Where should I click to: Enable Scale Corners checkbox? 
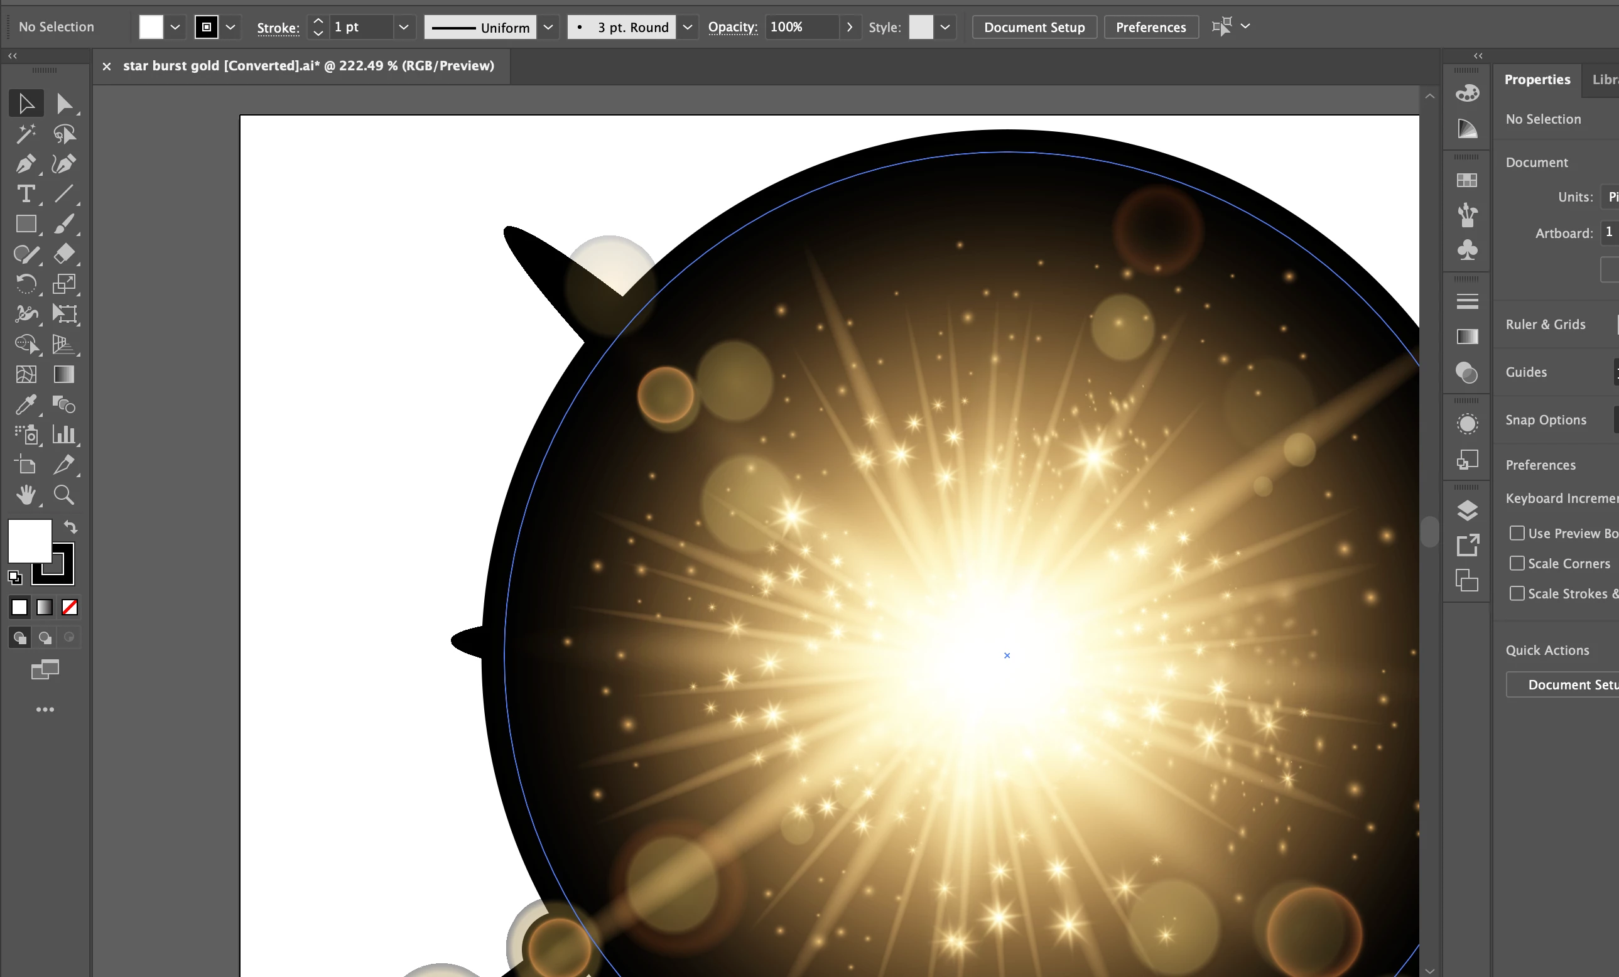coord(1517,563)
